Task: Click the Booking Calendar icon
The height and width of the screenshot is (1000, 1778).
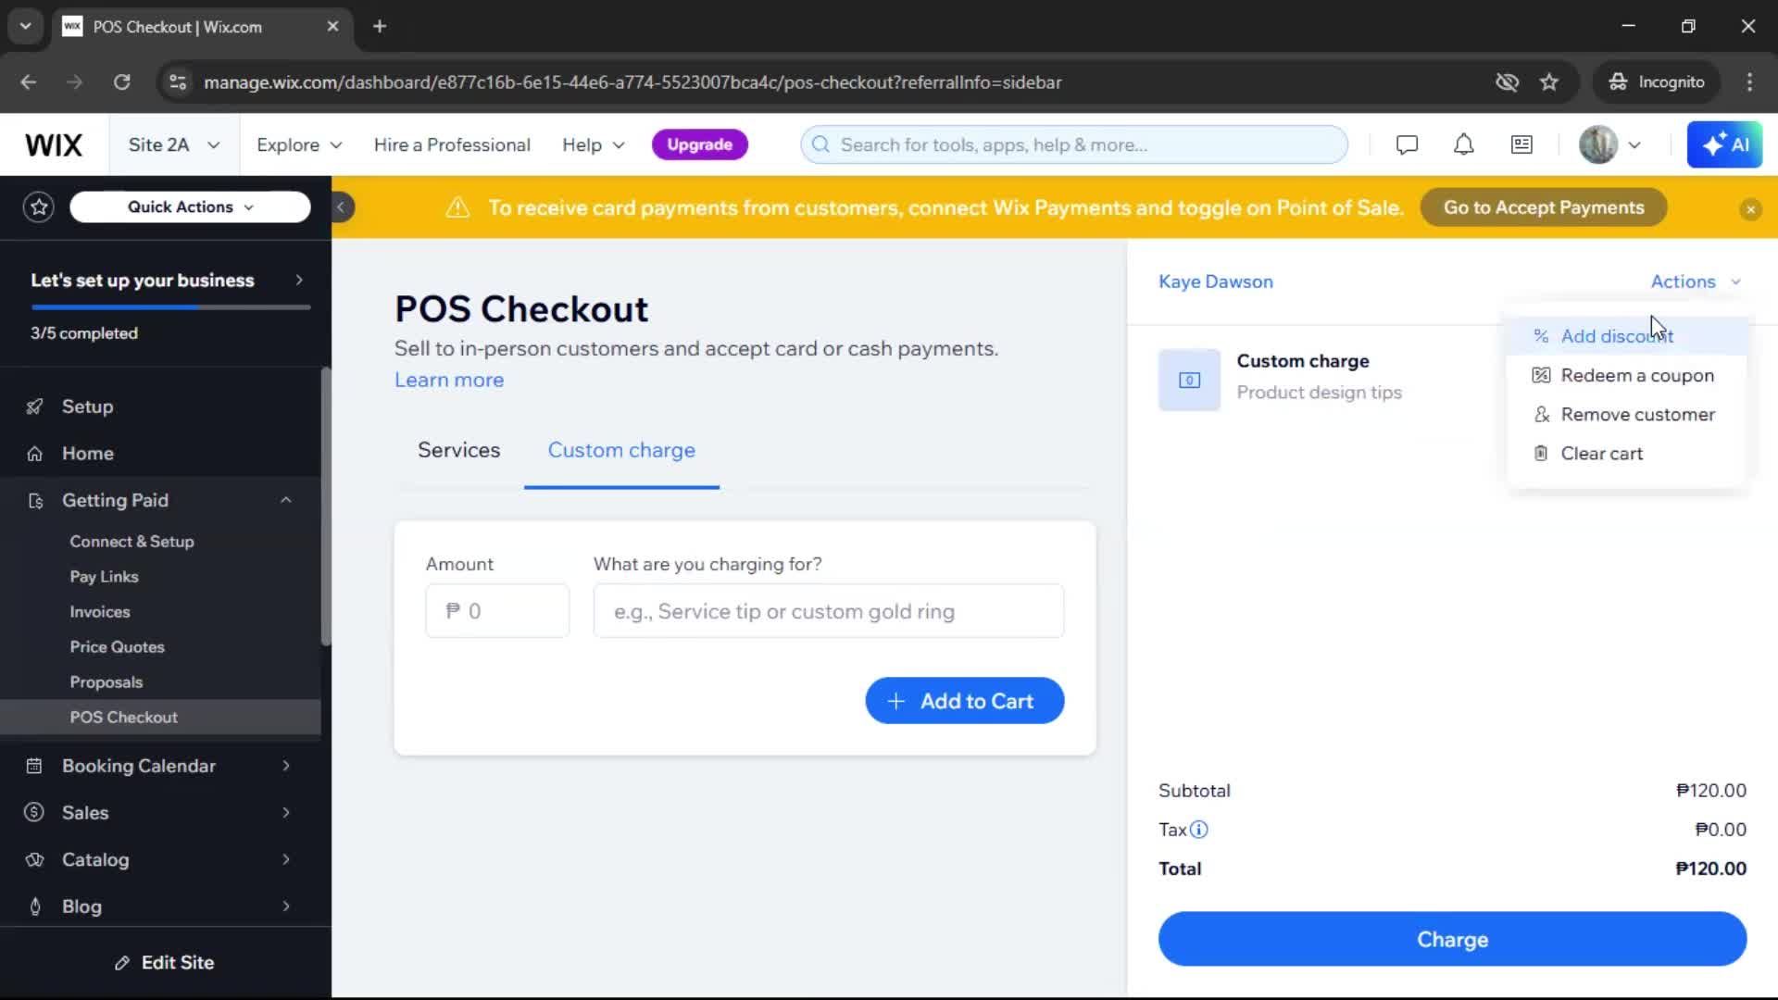Action: pos(34,766)
